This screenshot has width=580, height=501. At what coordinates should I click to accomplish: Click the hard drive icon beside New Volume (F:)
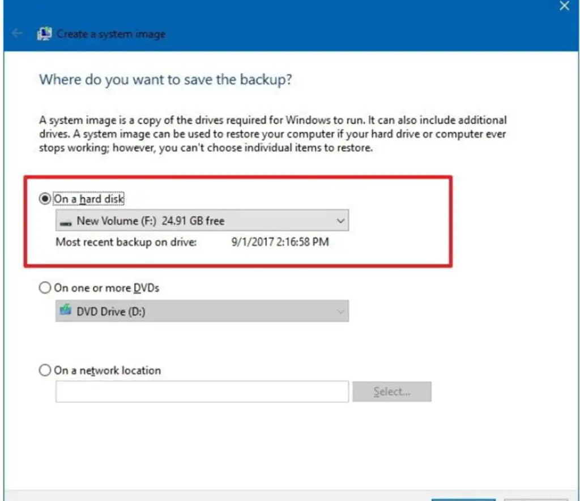[x=66, y=221]
